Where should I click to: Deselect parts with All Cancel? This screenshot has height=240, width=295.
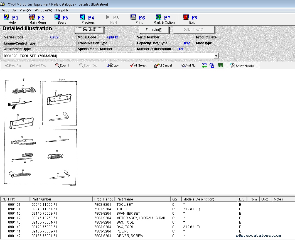tap(163, 65)
